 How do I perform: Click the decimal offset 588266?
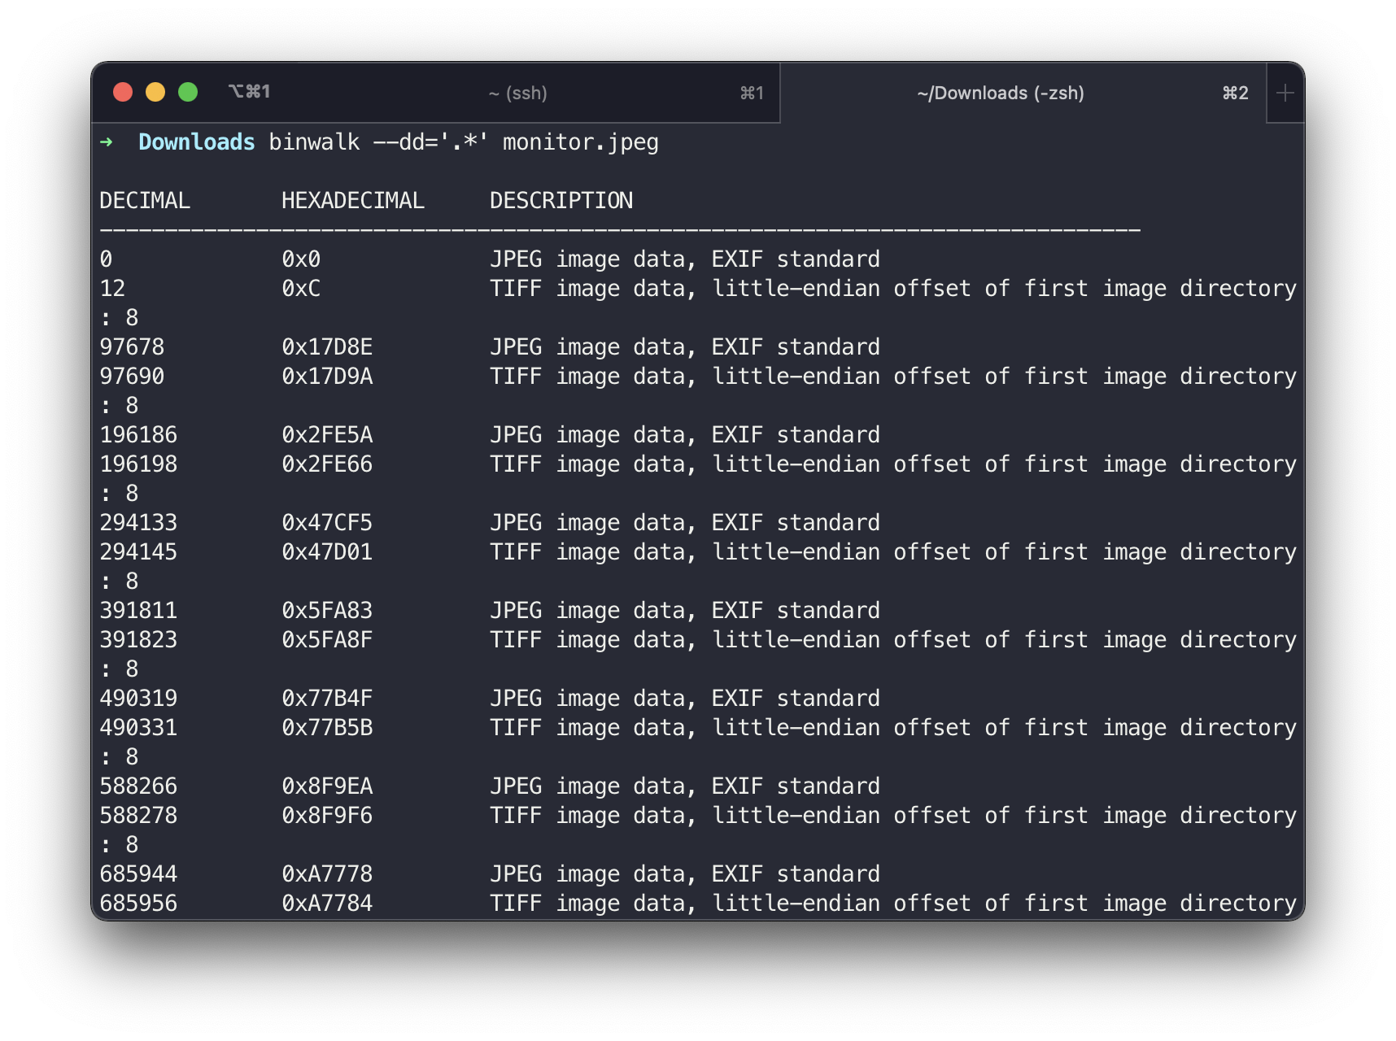[138, 786]
